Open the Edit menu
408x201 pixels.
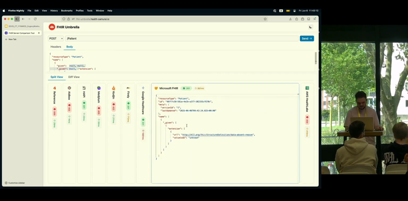coord(37,11)
